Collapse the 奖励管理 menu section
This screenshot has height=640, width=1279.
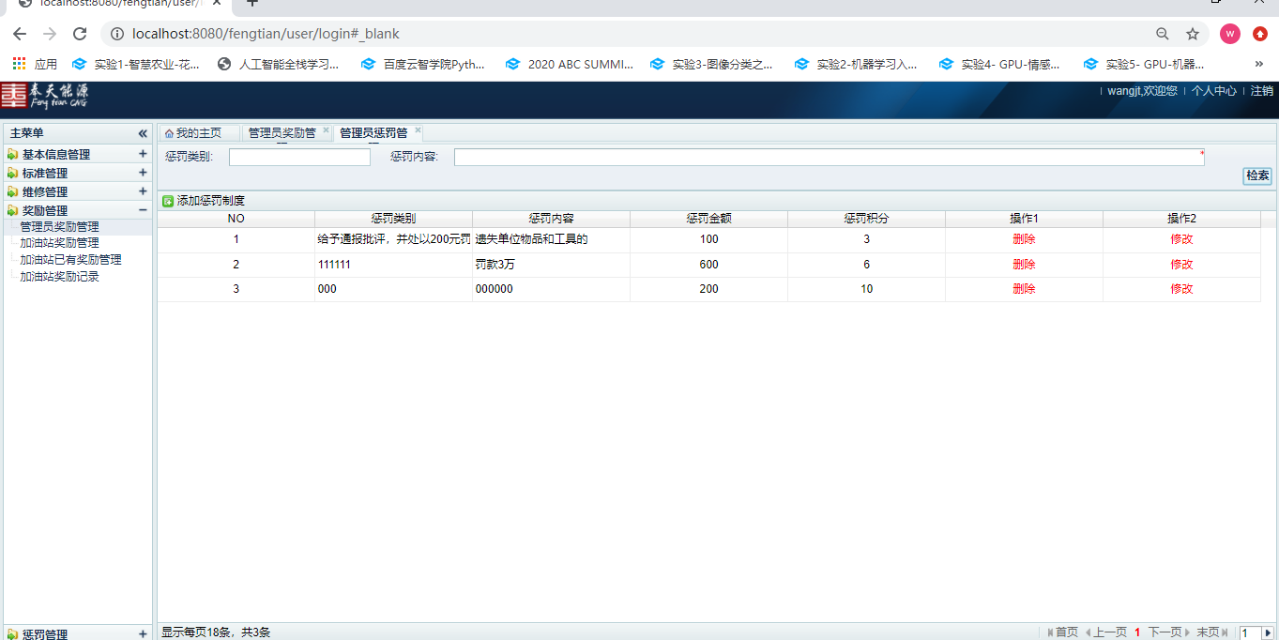click(x=143, y=210)
